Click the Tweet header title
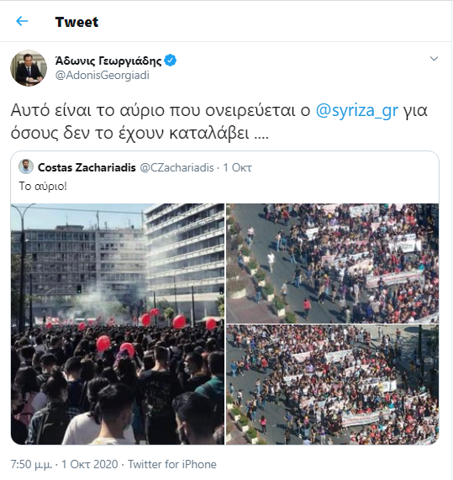This screenshot has height=480, width=453. click(76, 22)
